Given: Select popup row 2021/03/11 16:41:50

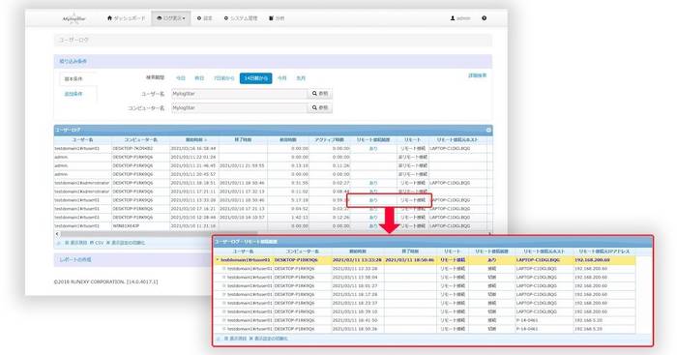Looking at the screenshot, I should click(425, 320).
